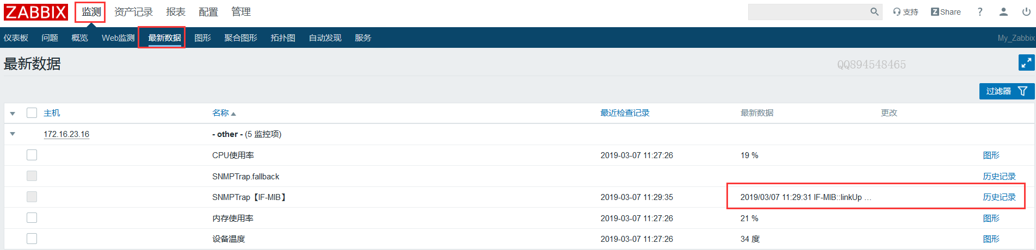Collapse the 172.16.23.16 host group
This screenshot has height=250, width=1036.
tap(13, 134)
